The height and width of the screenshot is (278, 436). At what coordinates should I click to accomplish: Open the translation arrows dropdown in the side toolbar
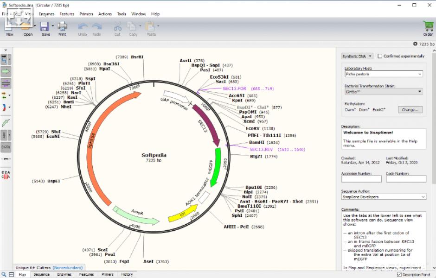click(9, 95)
